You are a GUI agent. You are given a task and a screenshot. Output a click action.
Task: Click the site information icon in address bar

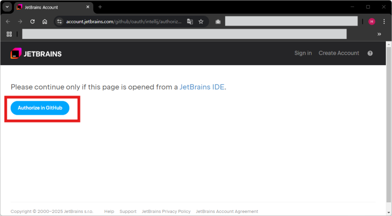59,22
